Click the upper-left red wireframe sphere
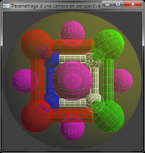 [x=37, y=45]
